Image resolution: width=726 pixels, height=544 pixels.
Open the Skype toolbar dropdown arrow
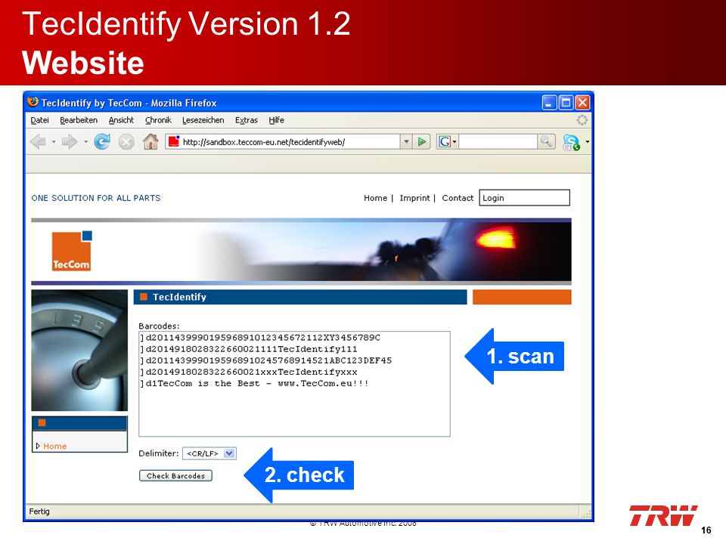pyautogui.click(x=587, y=142)
